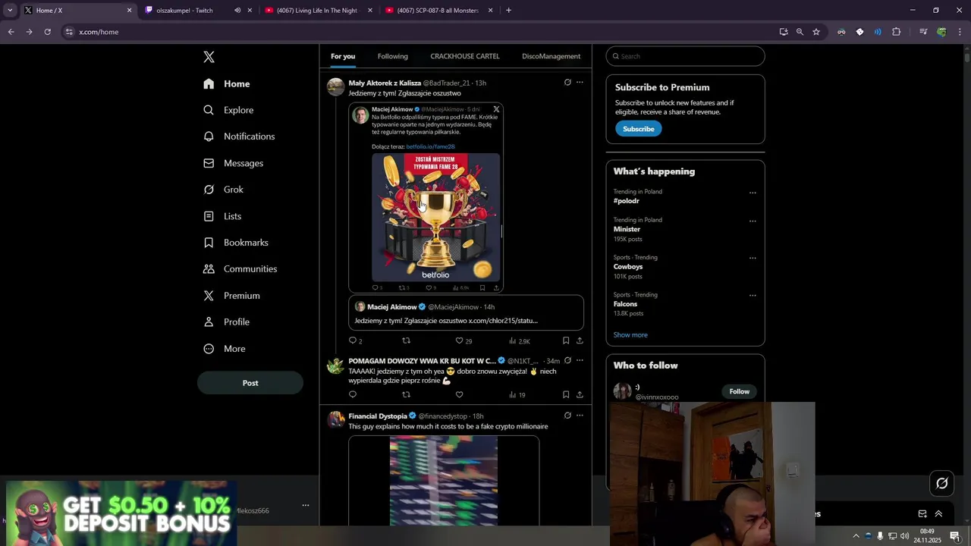Screen dimensions: 971x546
Task: Reply to the POMAGAM DOWOZY post
Action: [353, 395]
